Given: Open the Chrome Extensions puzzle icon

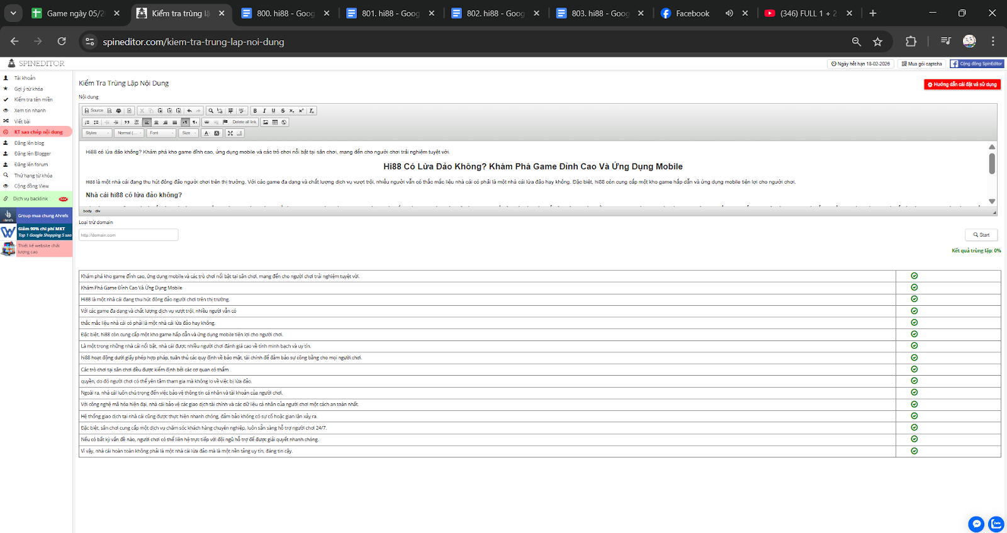Looking at the screenshot, I should (x=911, y=42).
